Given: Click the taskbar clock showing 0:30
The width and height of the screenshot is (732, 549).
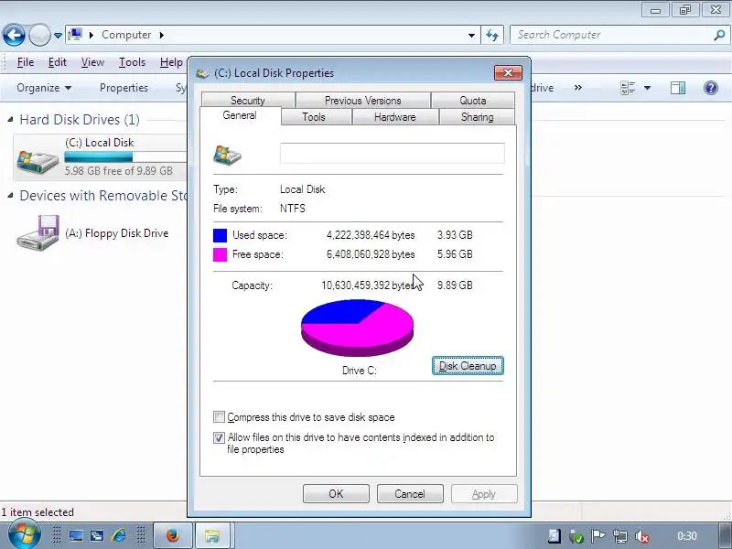Looking at the screenshot, I should (687, 535).
